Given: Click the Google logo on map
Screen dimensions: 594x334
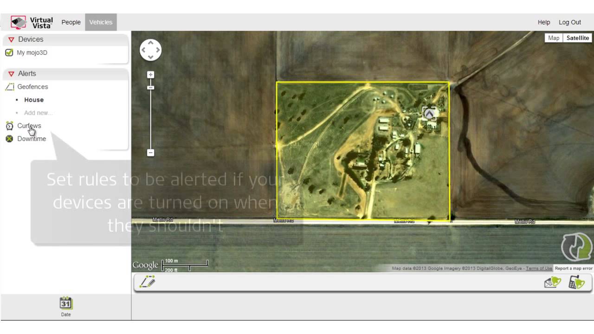Looking at the screenshot, I should [145, 265].
